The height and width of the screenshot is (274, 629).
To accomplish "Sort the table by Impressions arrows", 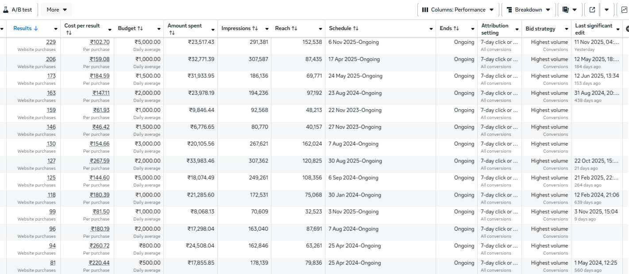I will tap(255, 29).
